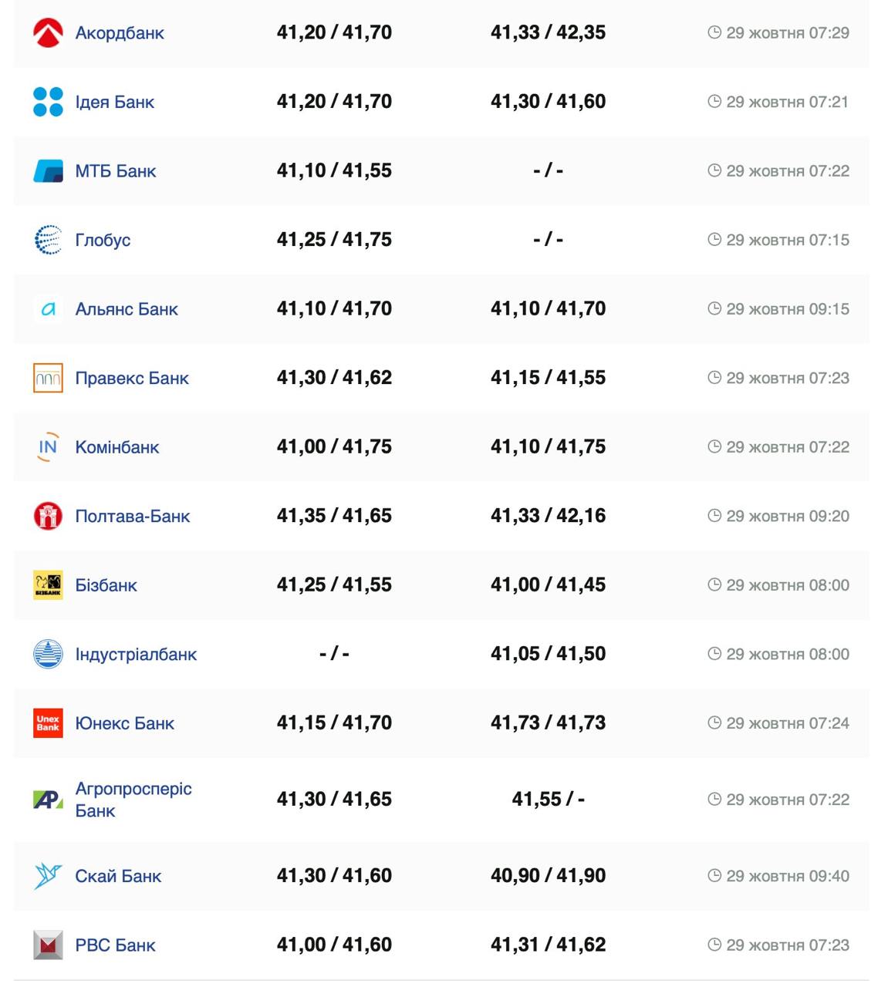This screenshot has height=987, width=888.
Task: Open the Юнекс Банк link
Action: coord(124,723)
